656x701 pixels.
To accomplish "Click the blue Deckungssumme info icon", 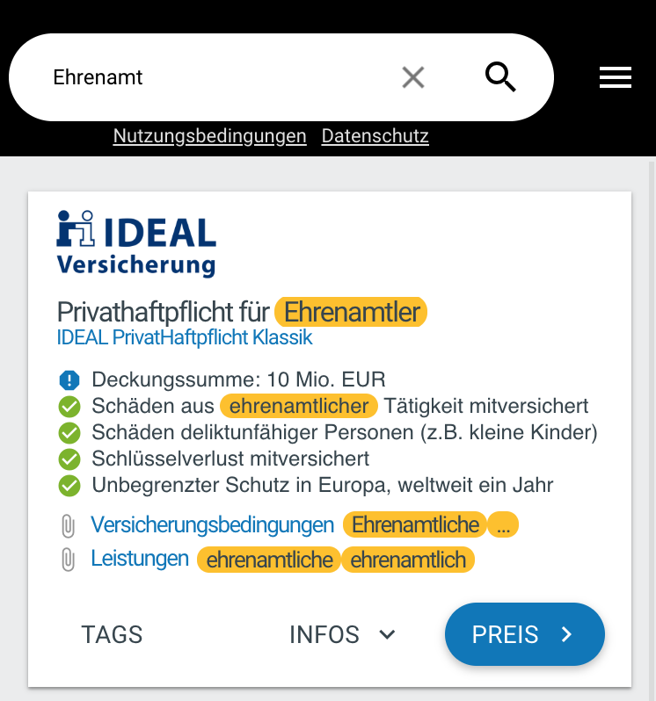I will (69, 380).
